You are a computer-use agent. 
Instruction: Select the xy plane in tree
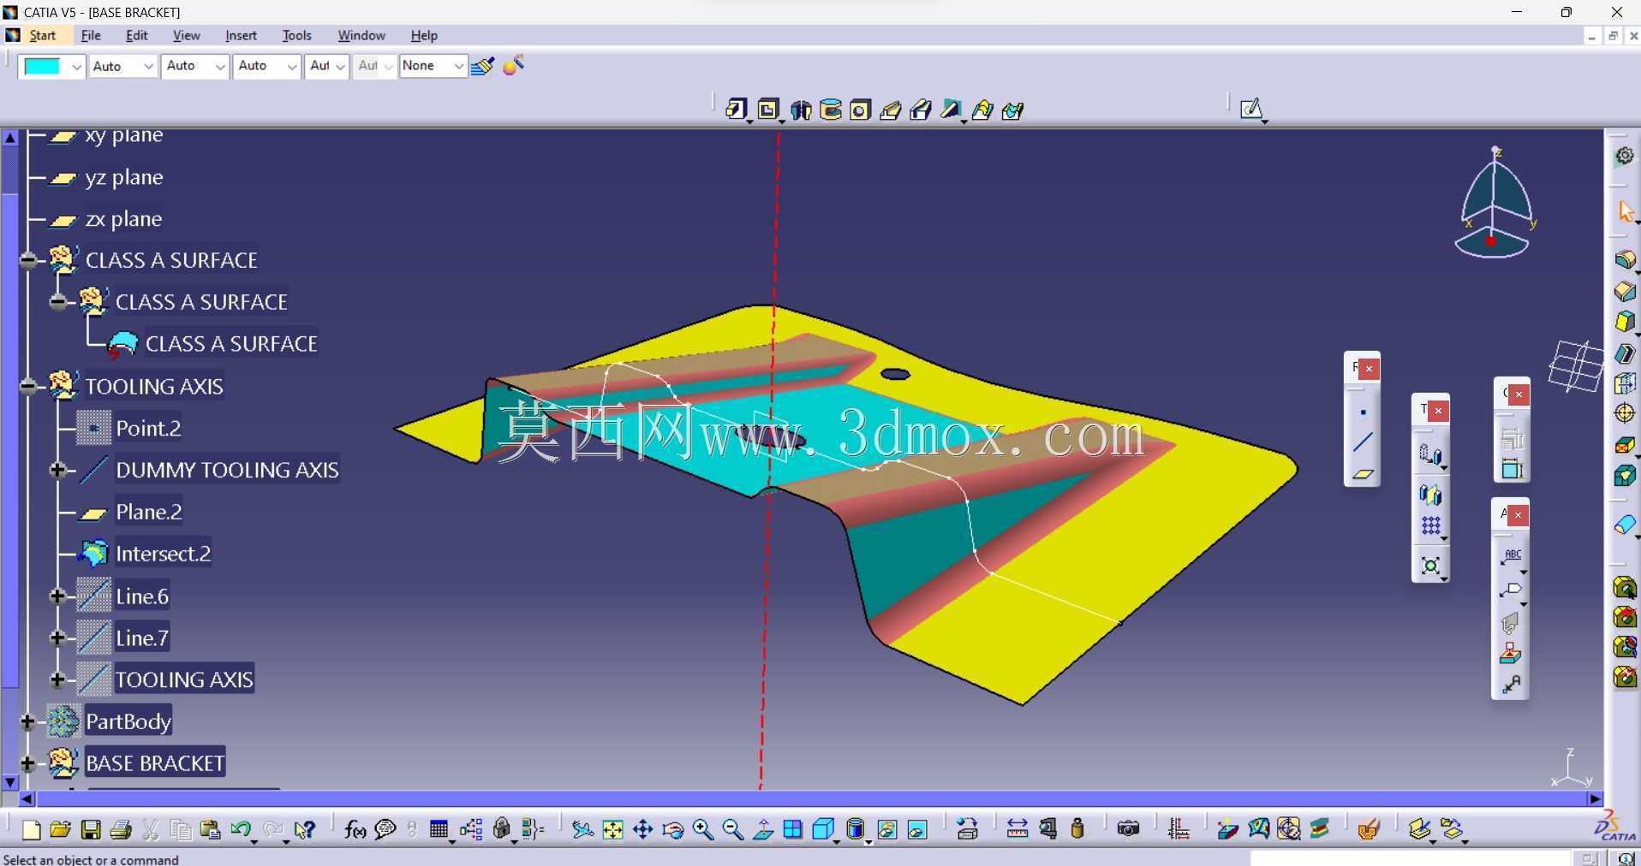(123, 135)
